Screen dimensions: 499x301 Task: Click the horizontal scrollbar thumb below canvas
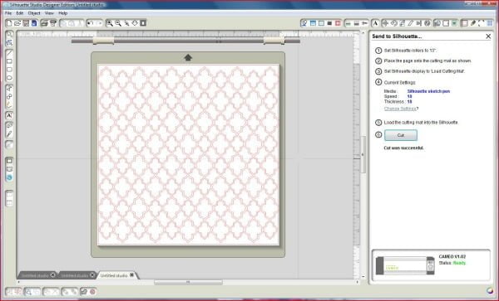pos(188,282)
